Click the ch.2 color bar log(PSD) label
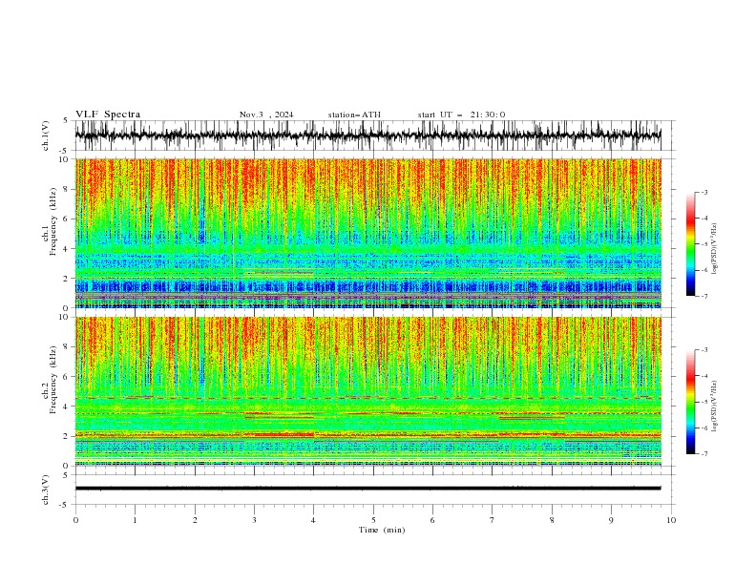Image resolution: width=756 pixels, height=584 pixels. point(714,406)
